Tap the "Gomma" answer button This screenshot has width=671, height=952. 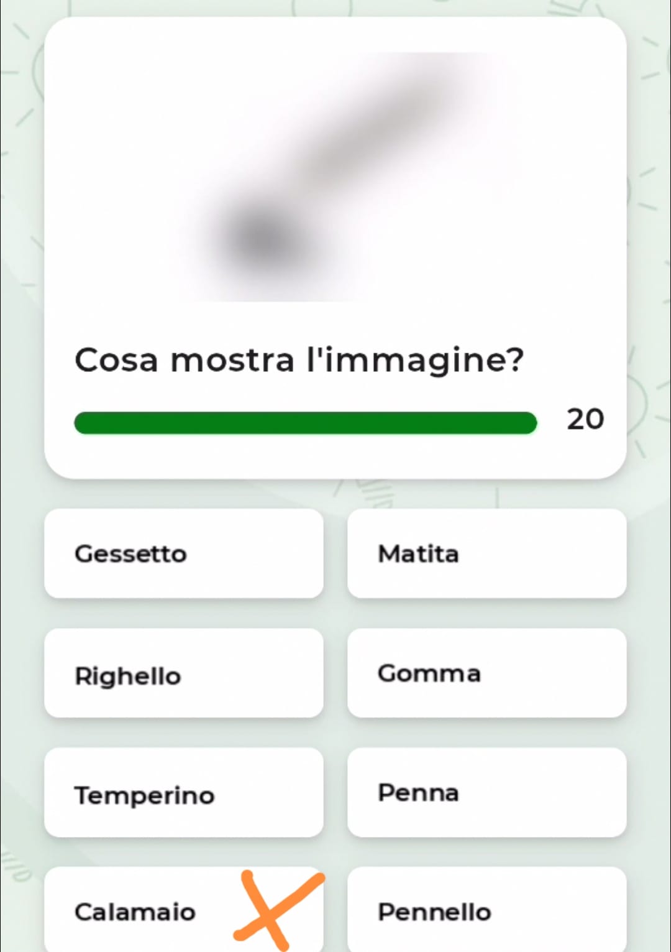pos(486,673)
